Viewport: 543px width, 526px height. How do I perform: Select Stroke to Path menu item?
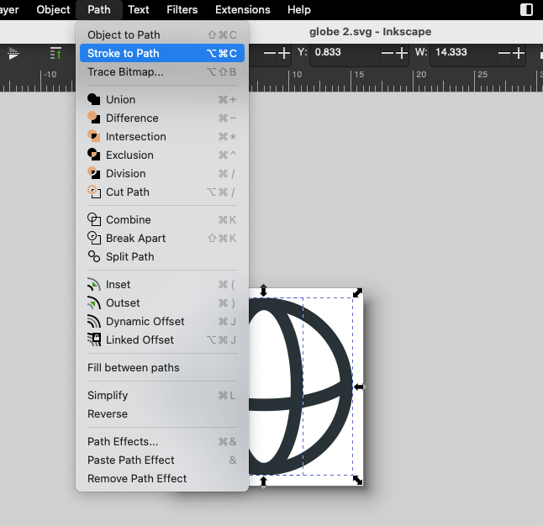162,53
